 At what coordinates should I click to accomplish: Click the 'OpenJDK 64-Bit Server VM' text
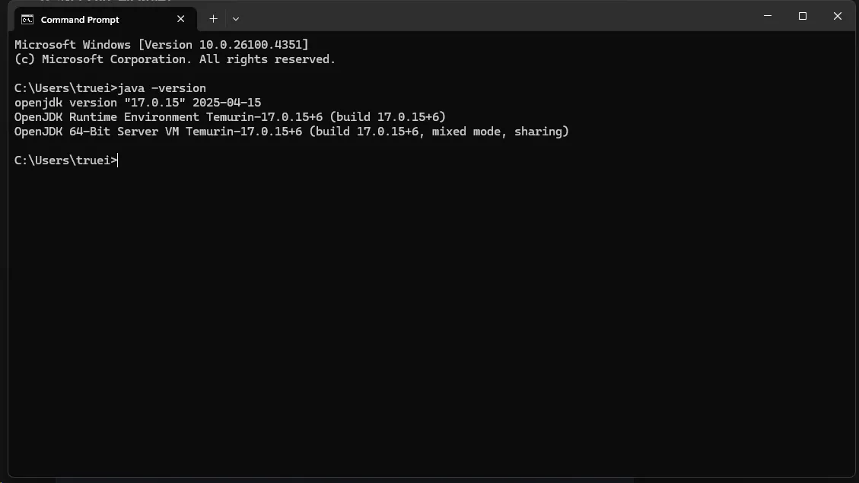(x=97, y=132)
